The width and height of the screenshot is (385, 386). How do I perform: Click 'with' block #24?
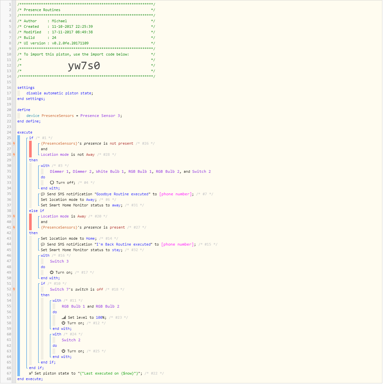pyautogui.click(x=57, y=335)
